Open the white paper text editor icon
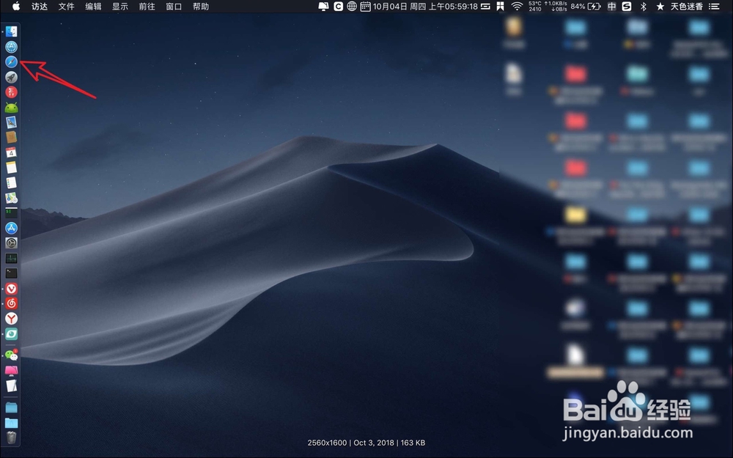This screenshot has width=733, height=458. pos(11,385)
